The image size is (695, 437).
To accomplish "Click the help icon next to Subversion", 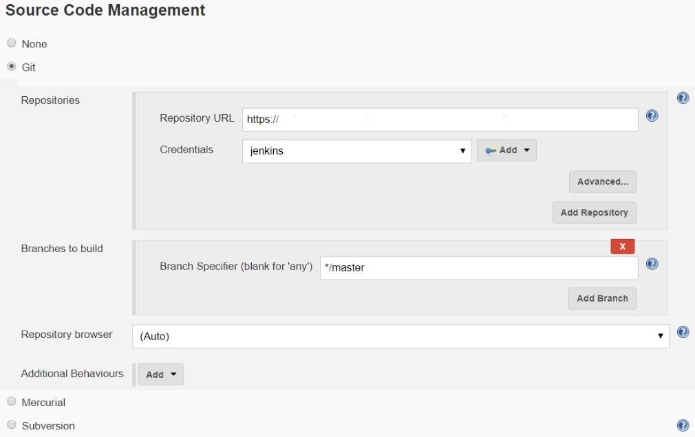I will 683,424.
